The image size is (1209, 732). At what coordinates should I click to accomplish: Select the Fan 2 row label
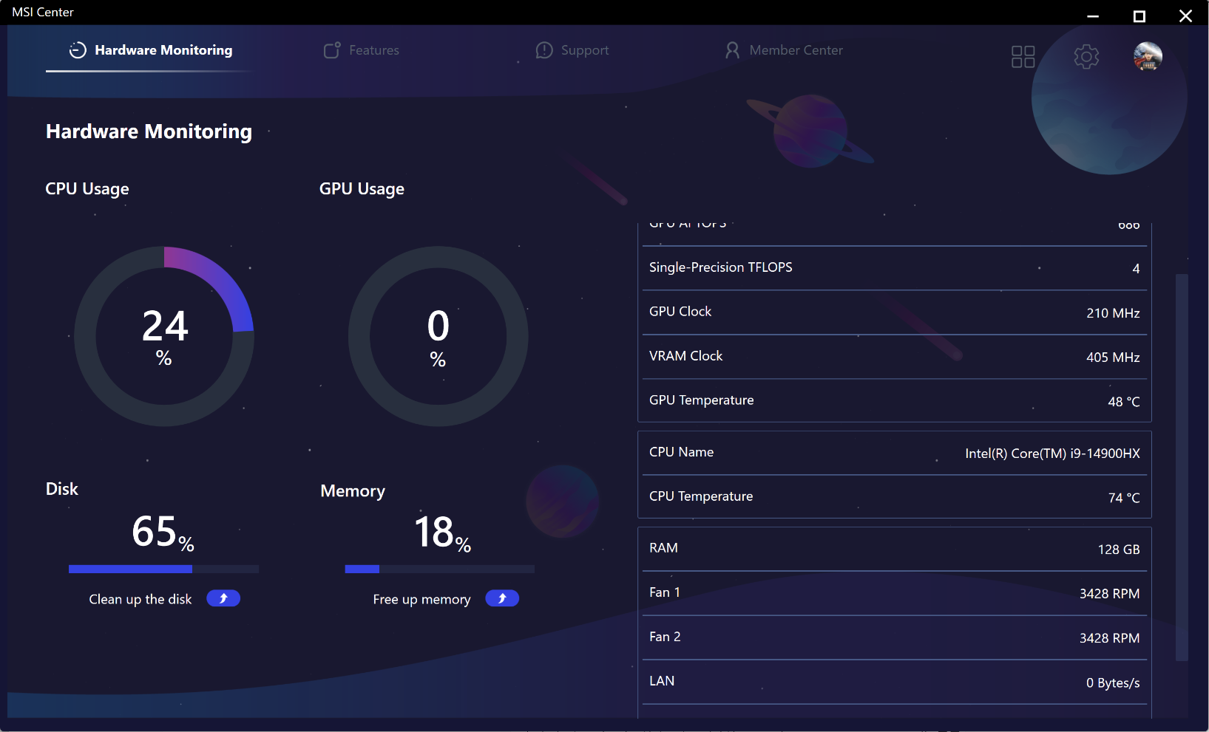click(665, 637)
